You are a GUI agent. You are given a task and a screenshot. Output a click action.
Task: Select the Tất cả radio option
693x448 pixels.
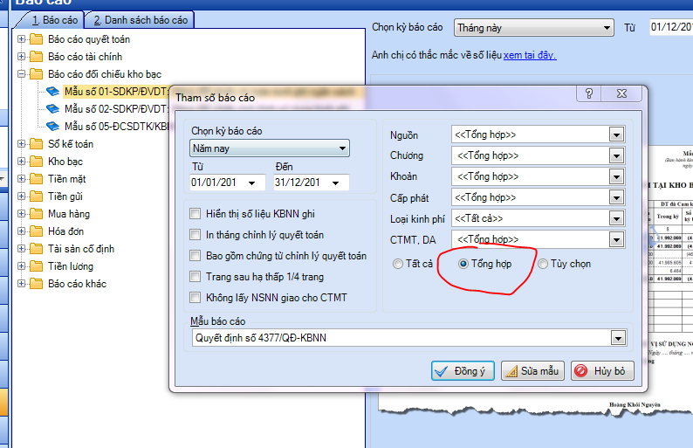point(398,264)
